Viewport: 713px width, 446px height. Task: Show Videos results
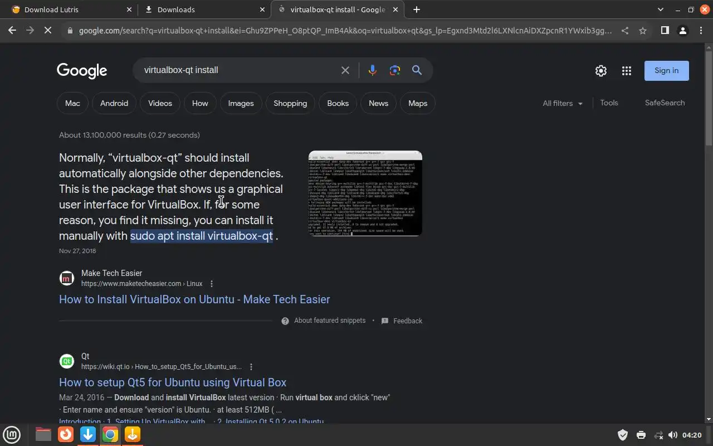pyautogui.click(x=160, y=103)
